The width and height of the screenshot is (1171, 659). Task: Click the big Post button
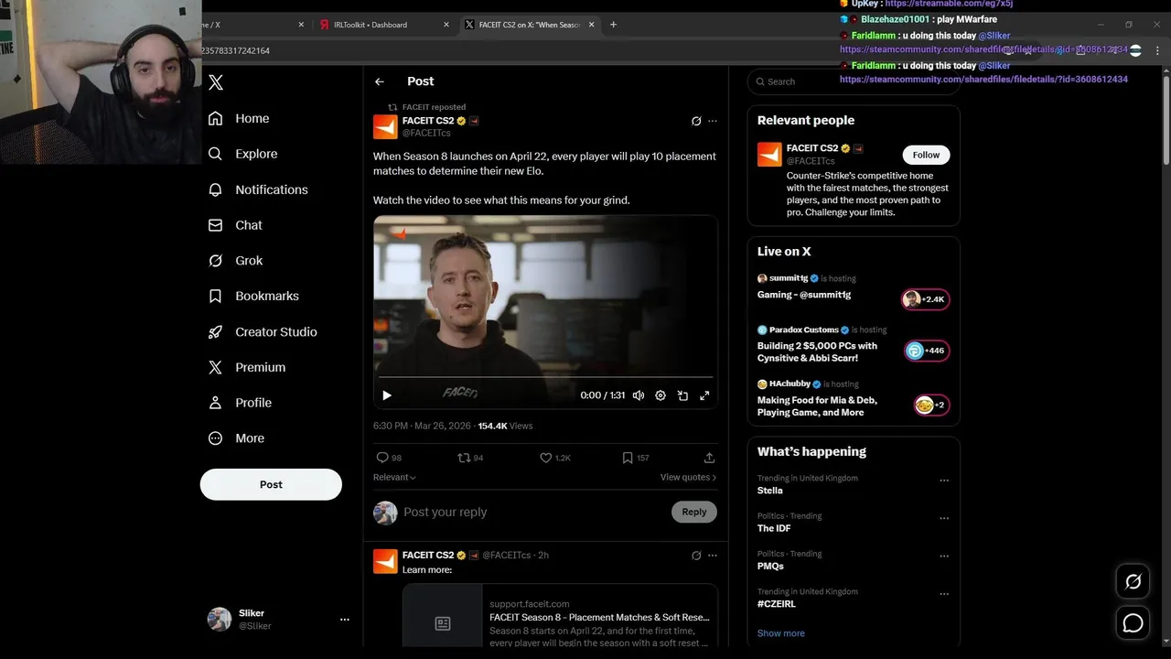point(271,484)
